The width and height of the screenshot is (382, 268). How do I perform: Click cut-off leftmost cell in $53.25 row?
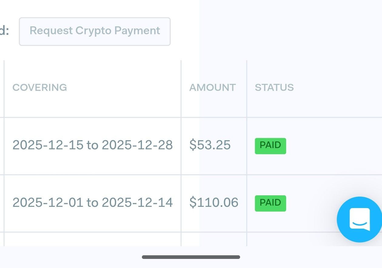[x=2, y=145]
